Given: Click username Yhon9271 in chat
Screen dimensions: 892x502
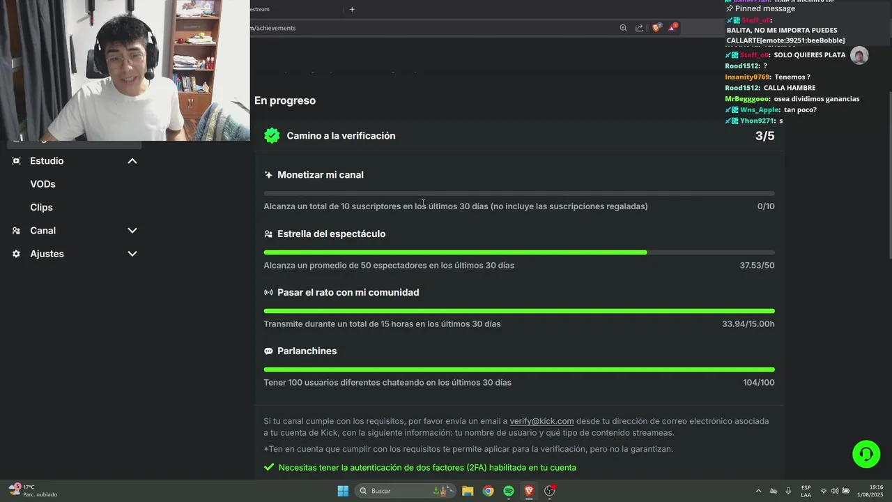Looking at the screenshot, I should [758, 121].
